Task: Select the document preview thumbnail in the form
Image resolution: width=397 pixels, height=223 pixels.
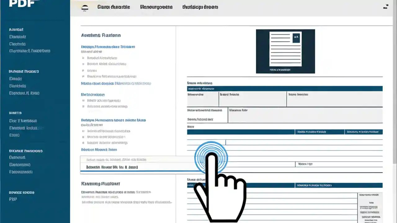Action: pos(285,51)
